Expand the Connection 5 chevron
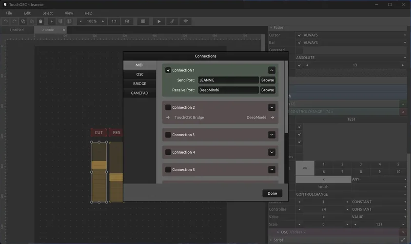411x244 pixels. coord(272,170)
